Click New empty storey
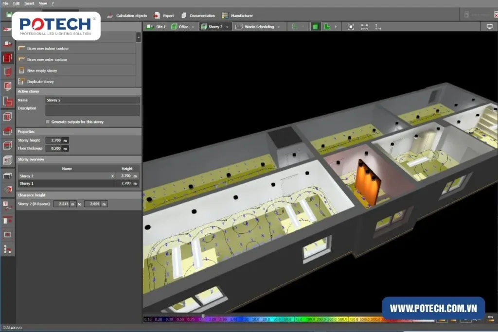 pos(42,71)
